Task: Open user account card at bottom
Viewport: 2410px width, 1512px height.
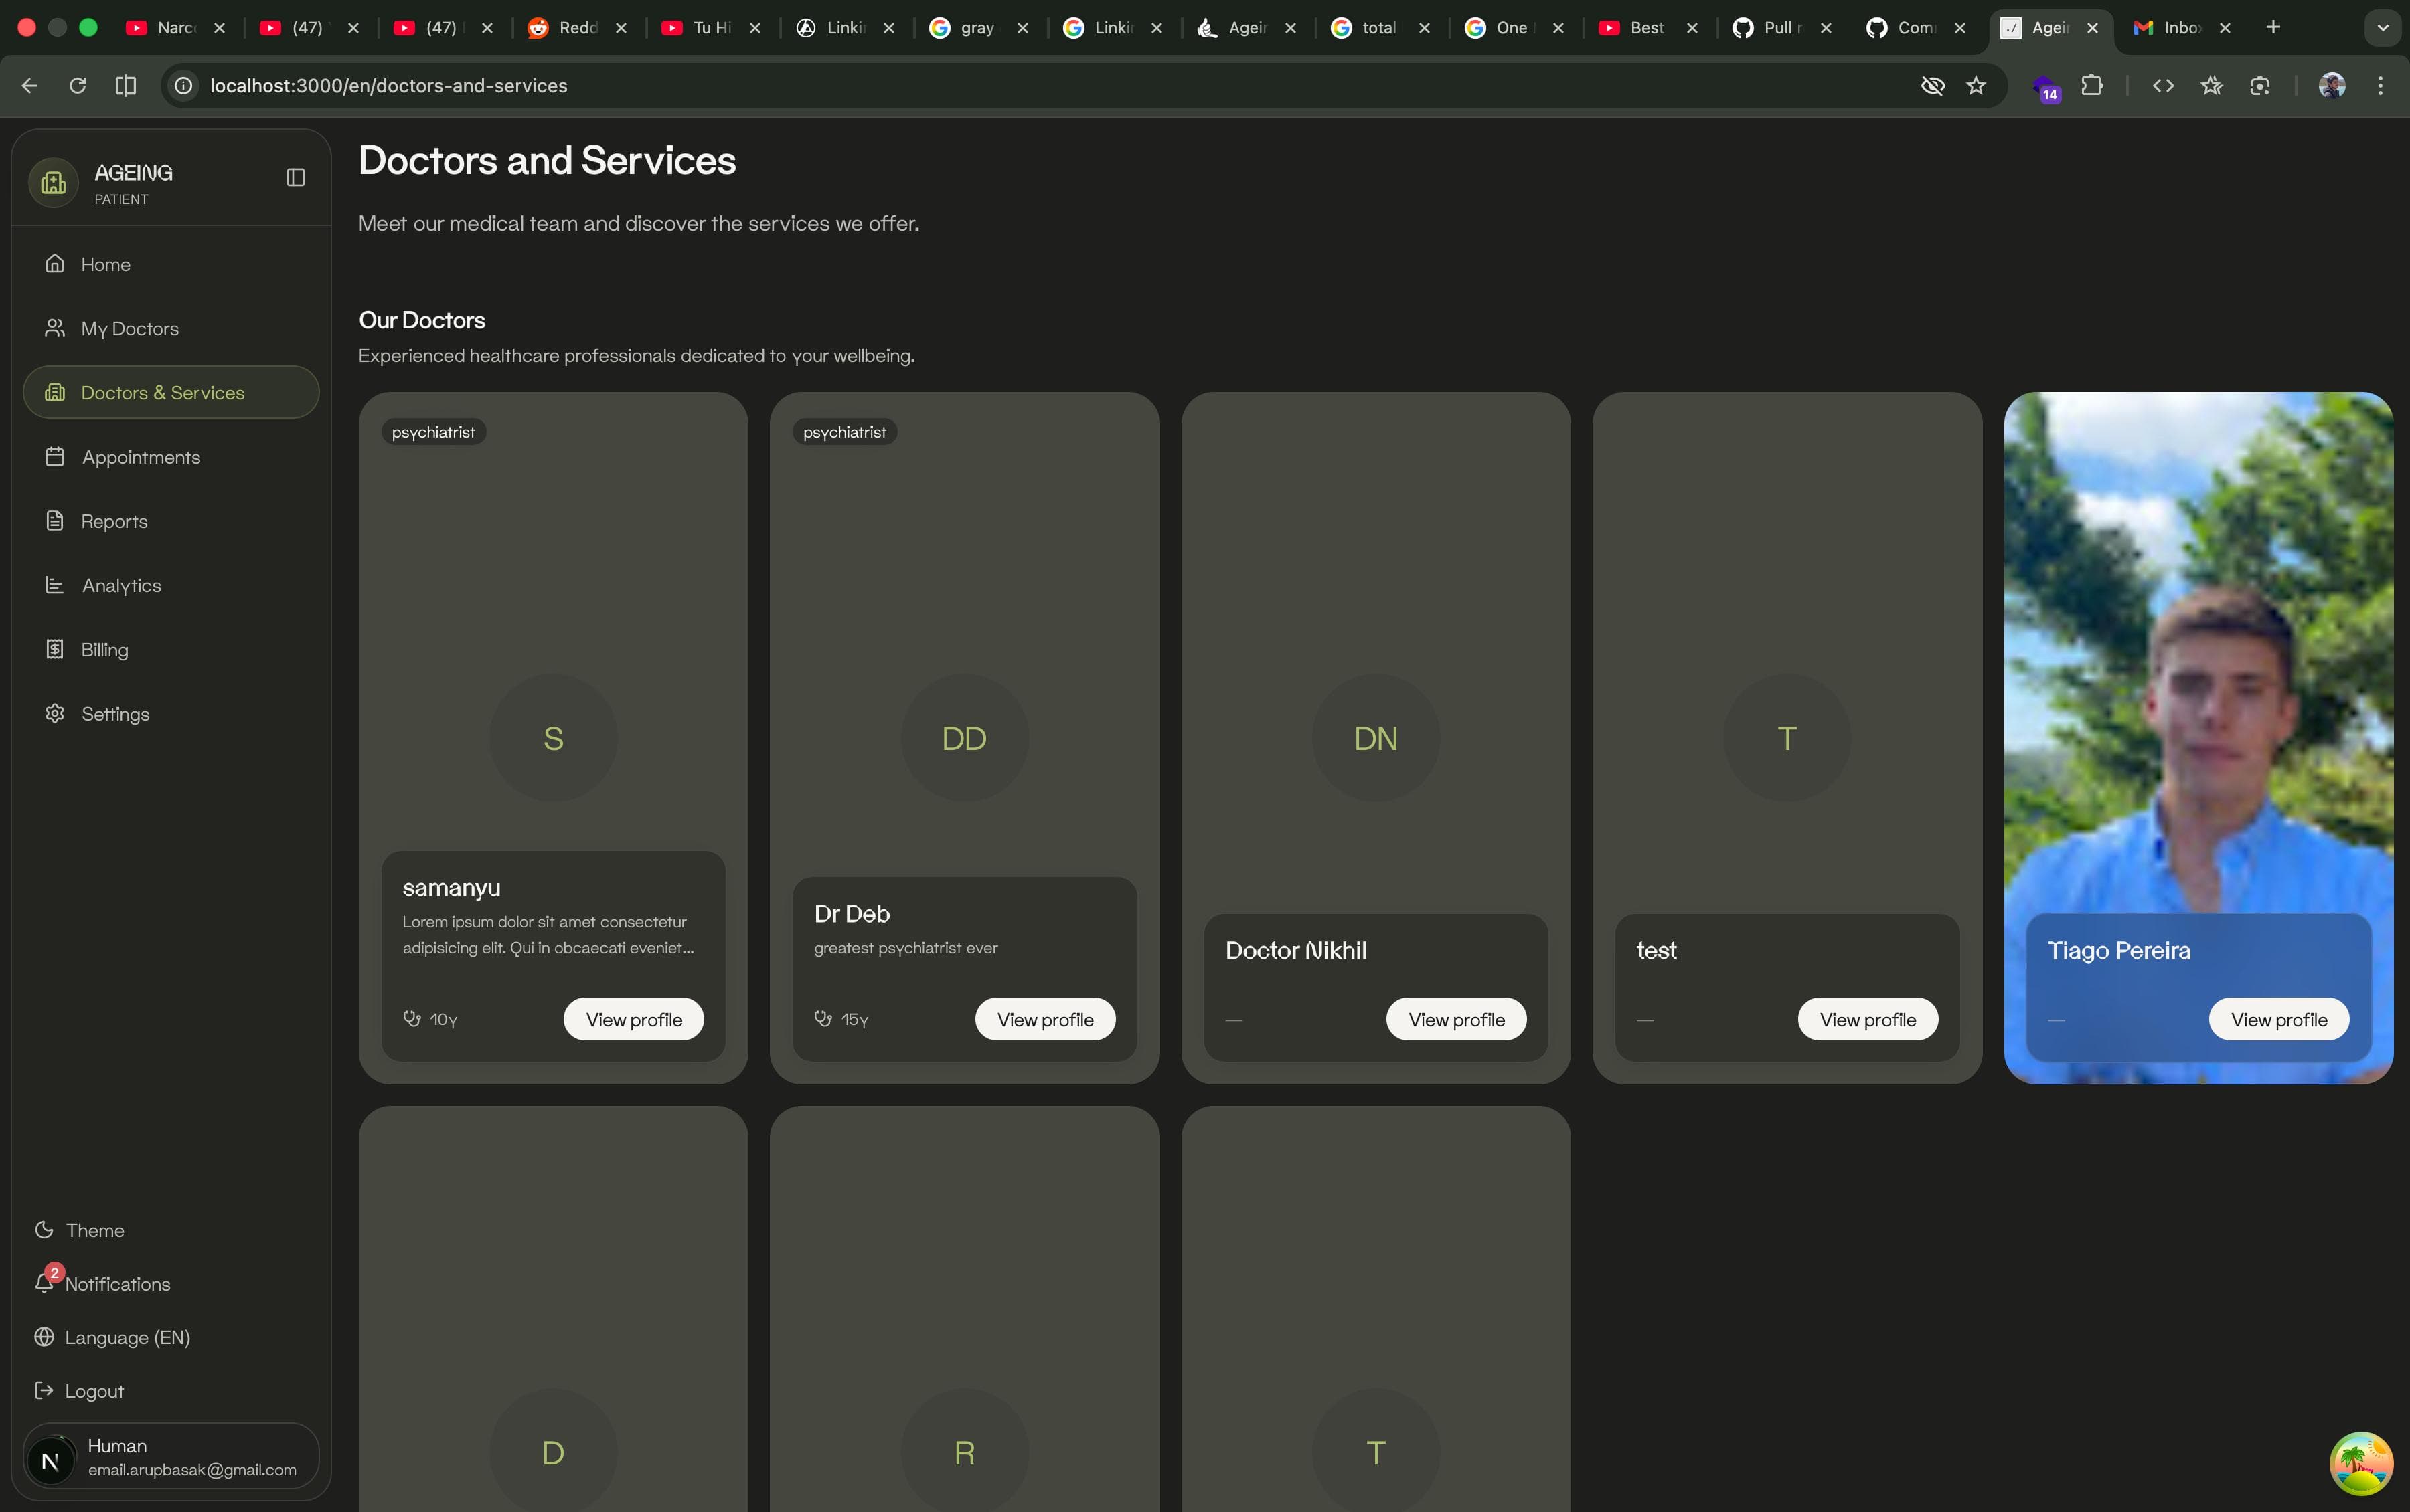Action: coord(171,1456)
